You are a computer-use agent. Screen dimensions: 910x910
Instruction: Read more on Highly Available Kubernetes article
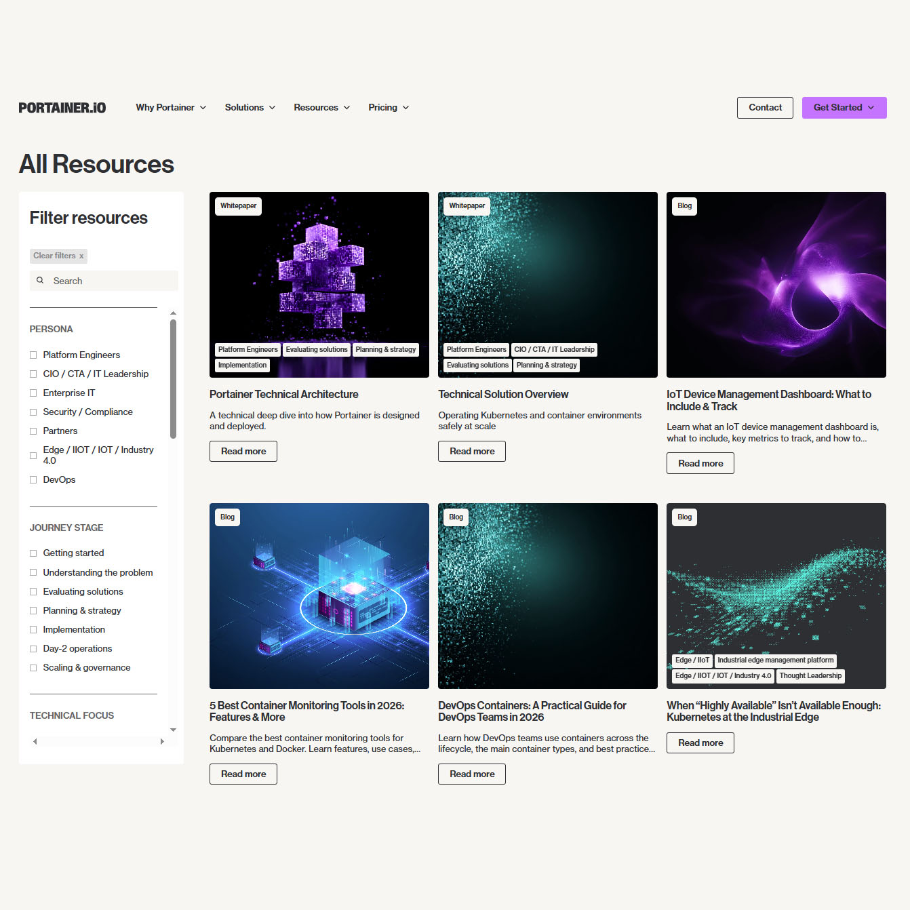click(700, 743)
